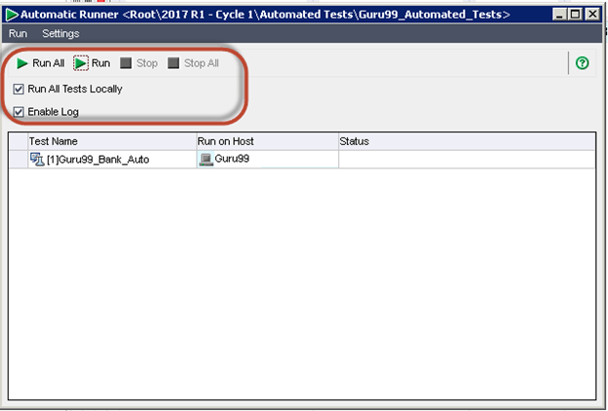Open the Run menu
Screen dimensions: 608x411
pyautogui.click(x=18, y=33)
